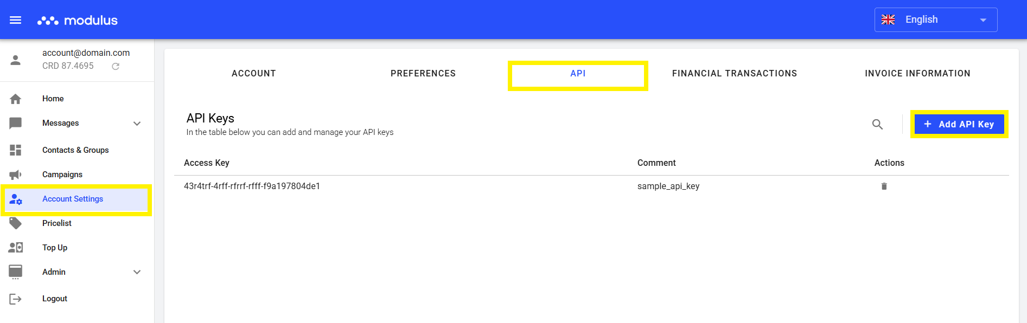
Task: Click the Pricelist tag icon
Action: (x=16, y=223)
